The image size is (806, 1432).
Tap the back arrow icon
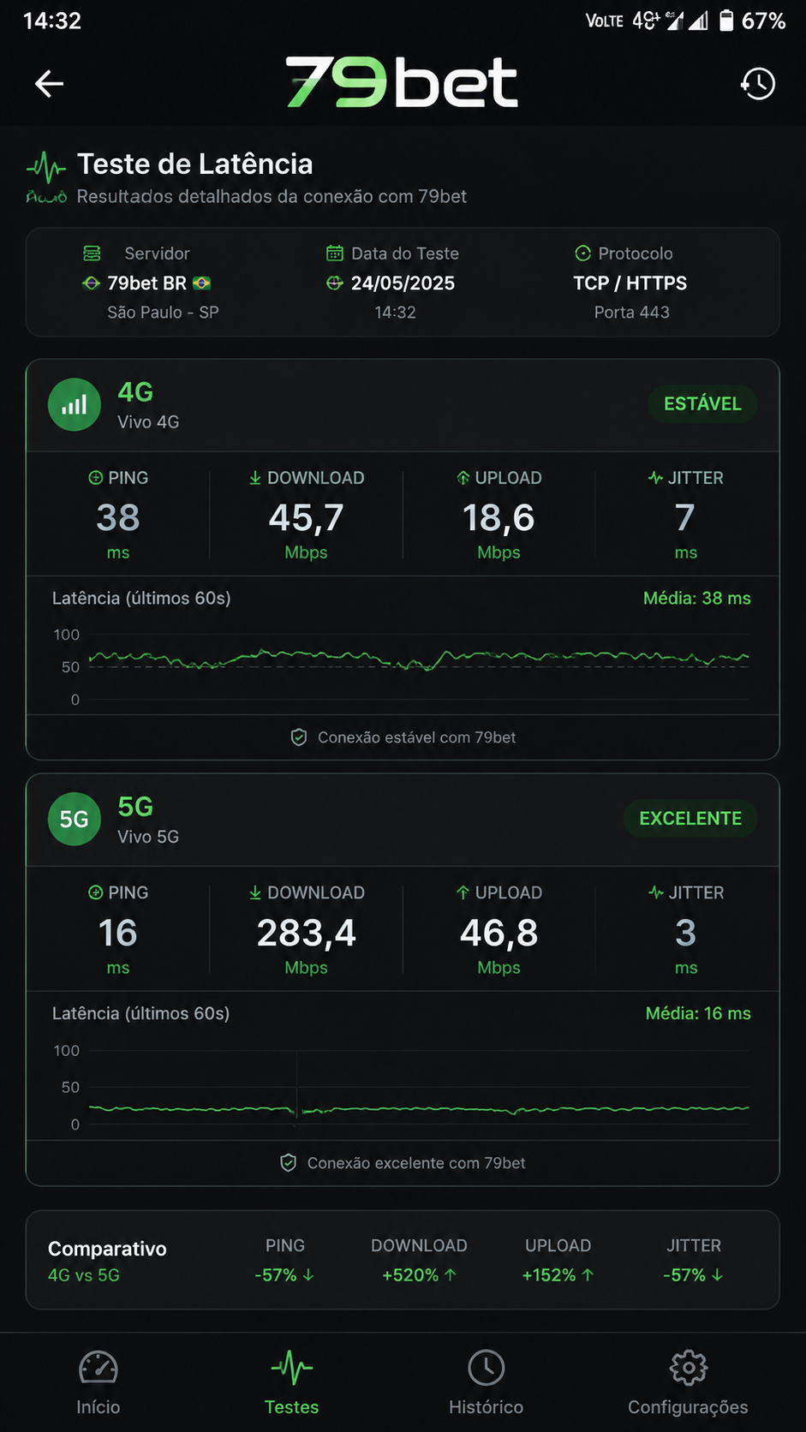point(49,83)
